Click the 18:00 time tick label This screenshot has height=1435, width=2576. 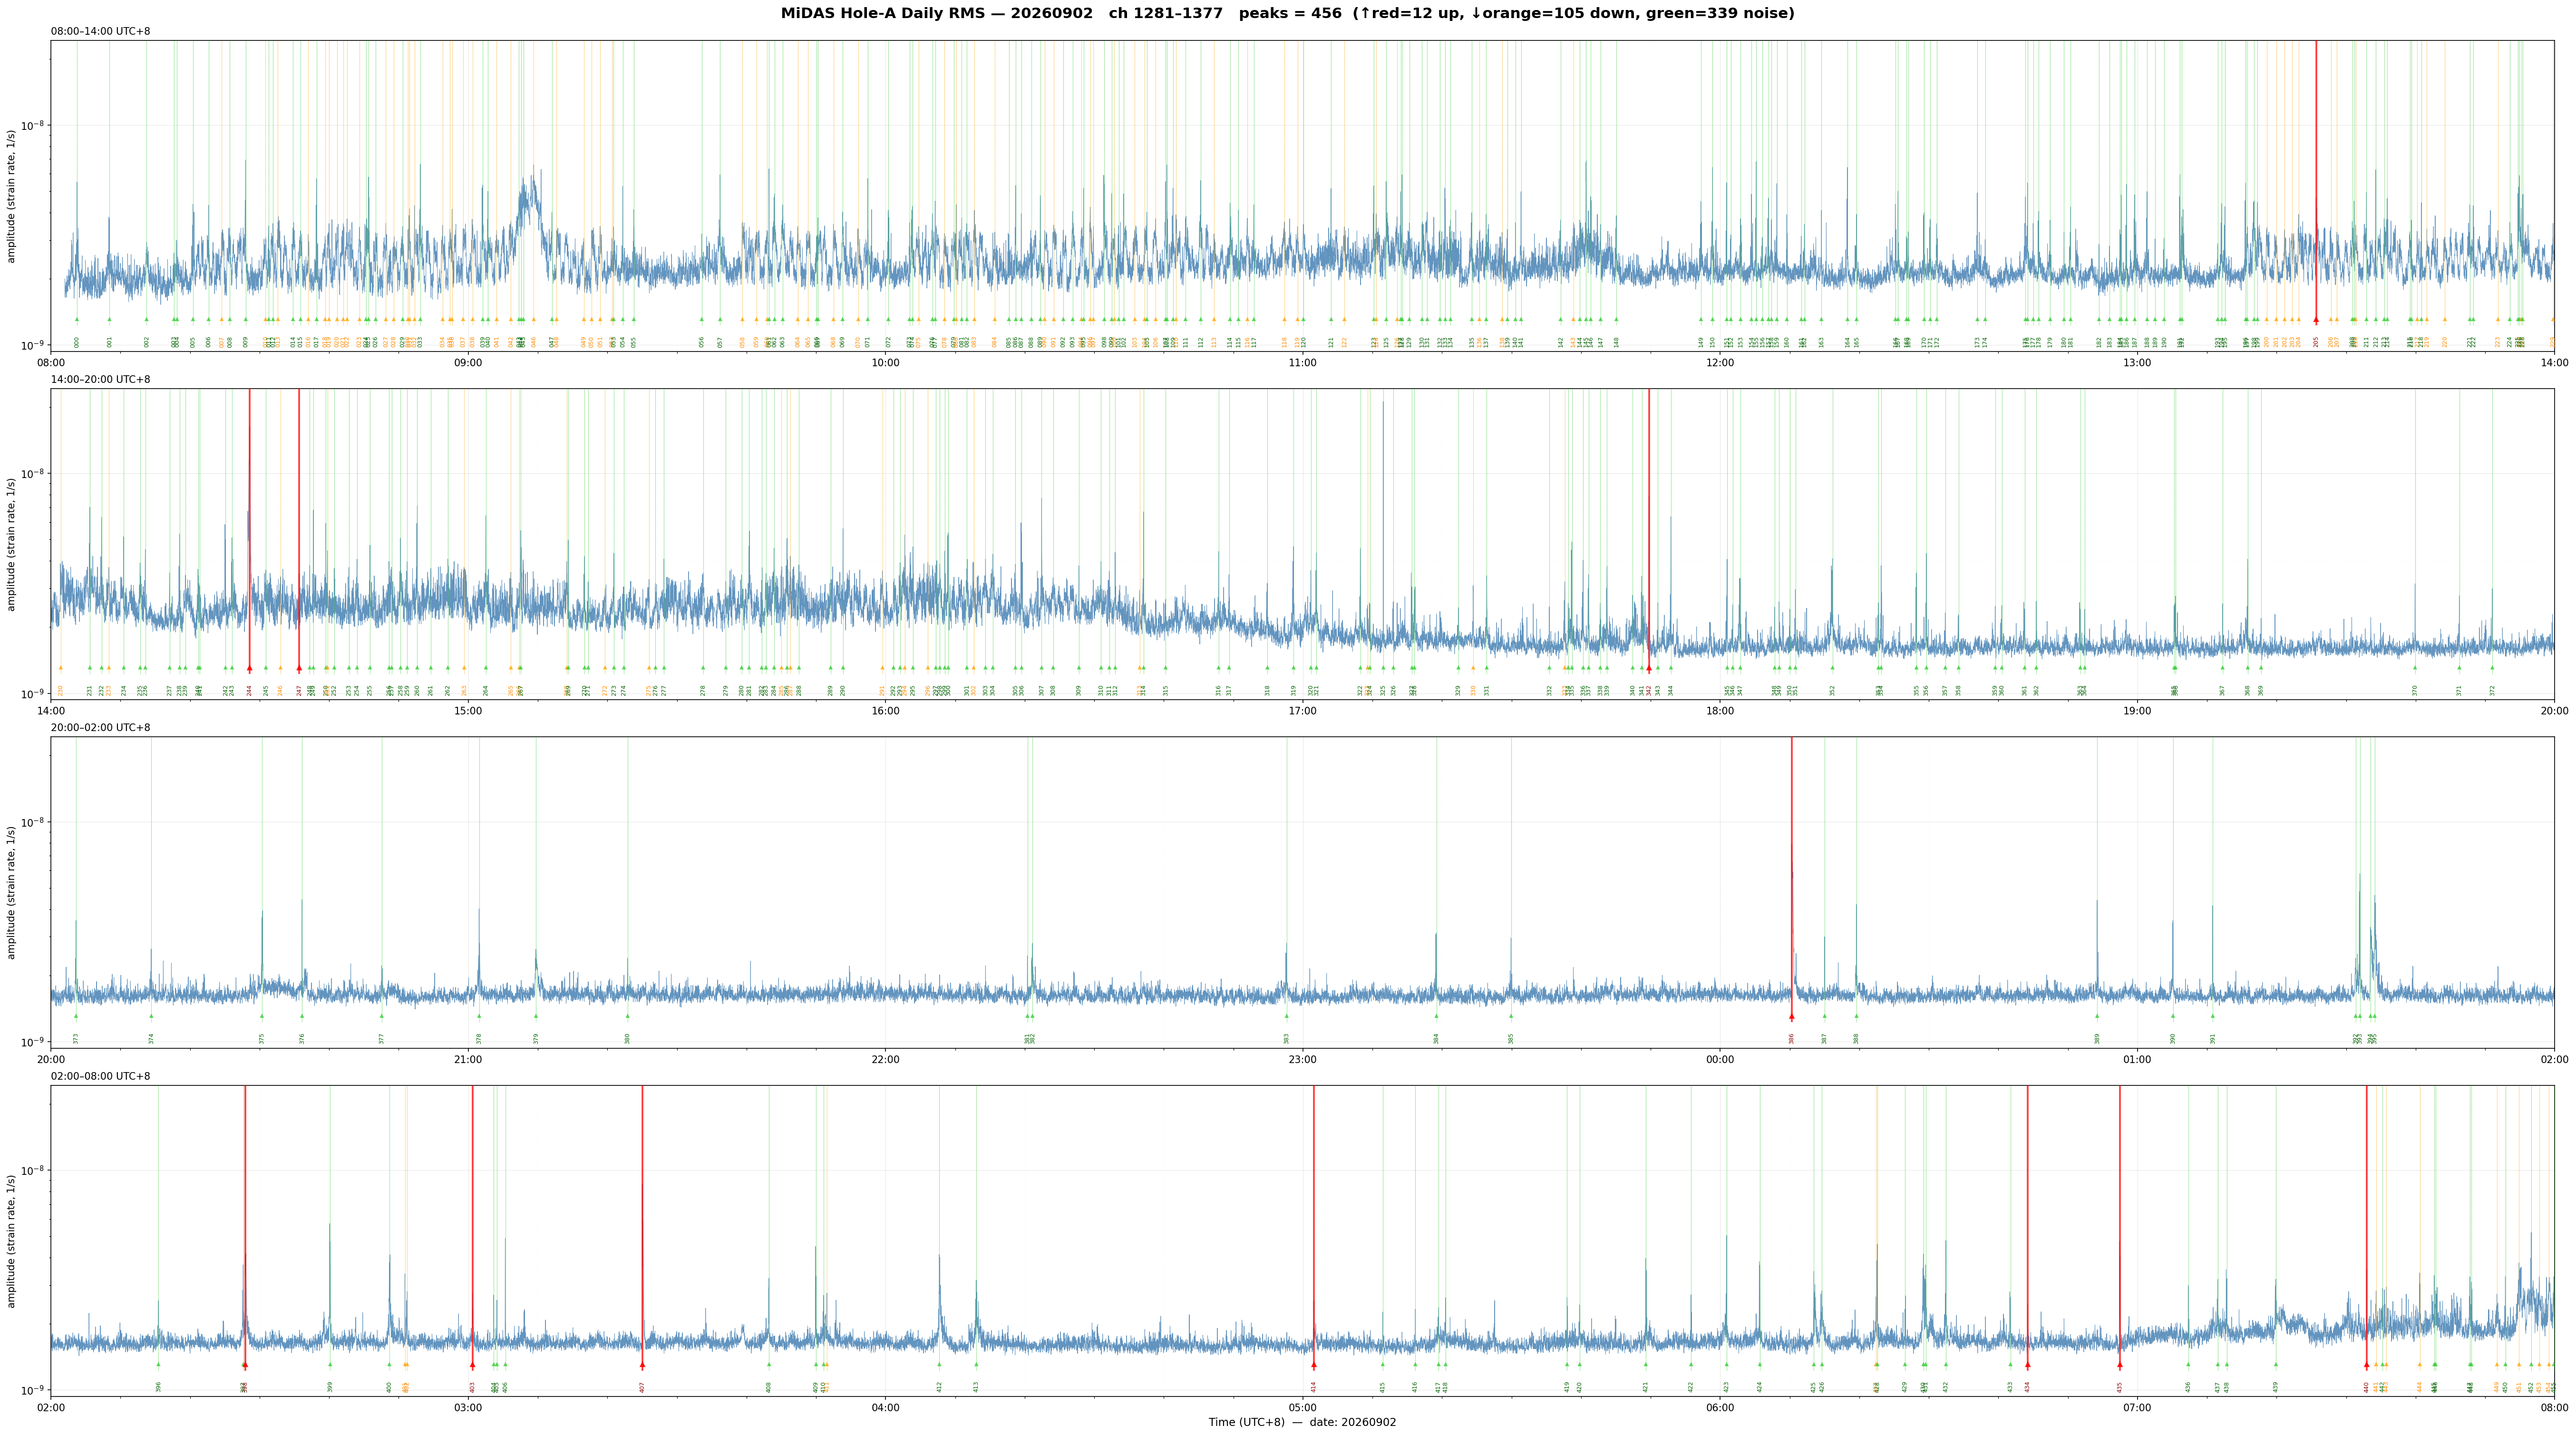coord(1720,710)
